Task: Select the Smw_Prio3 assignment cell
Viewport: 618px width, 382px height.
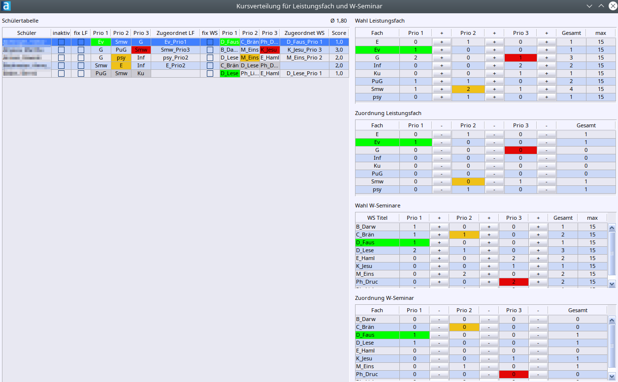Action: pos(175,50)
